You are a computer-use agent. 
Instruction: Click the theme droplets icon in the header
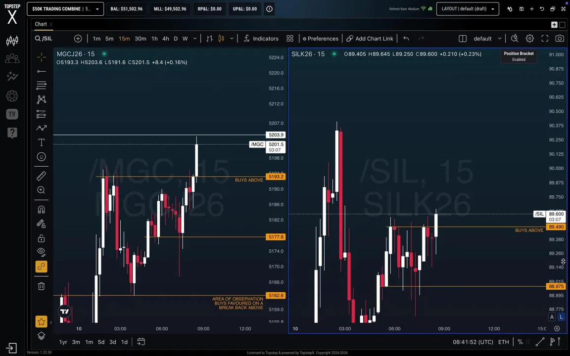tap(510, 9)
